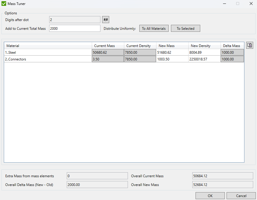Click the Current Mass column header

tap(108, 46)
